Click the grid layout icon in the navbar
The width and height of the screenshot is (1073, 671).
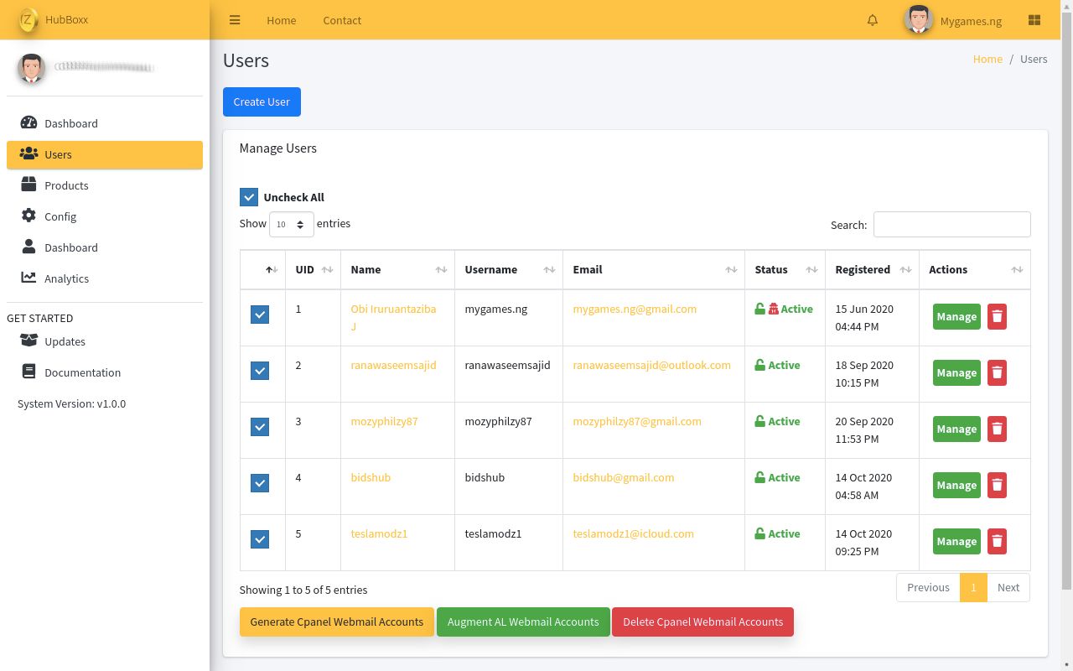click(x=1034, y=20)
